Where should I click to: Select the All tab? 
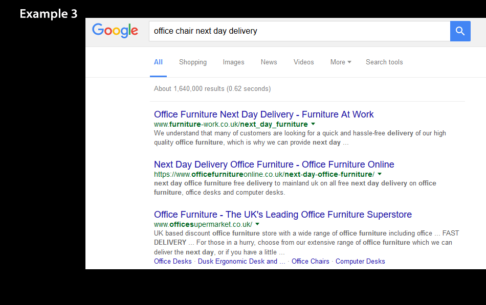[x=158, y=62]
